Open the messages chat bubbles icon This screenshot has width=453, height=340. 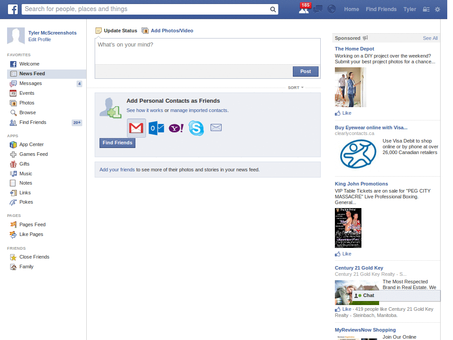tap(318, 9)
